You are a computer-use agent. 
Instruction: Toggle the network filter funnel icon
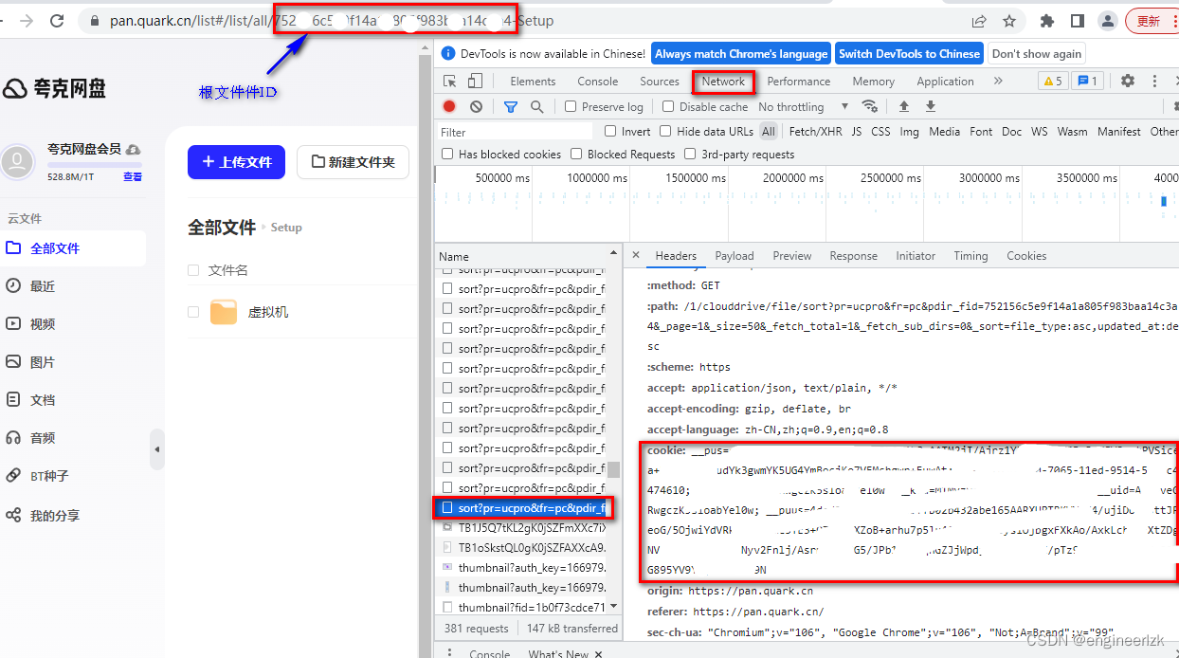tap(511, 107)
